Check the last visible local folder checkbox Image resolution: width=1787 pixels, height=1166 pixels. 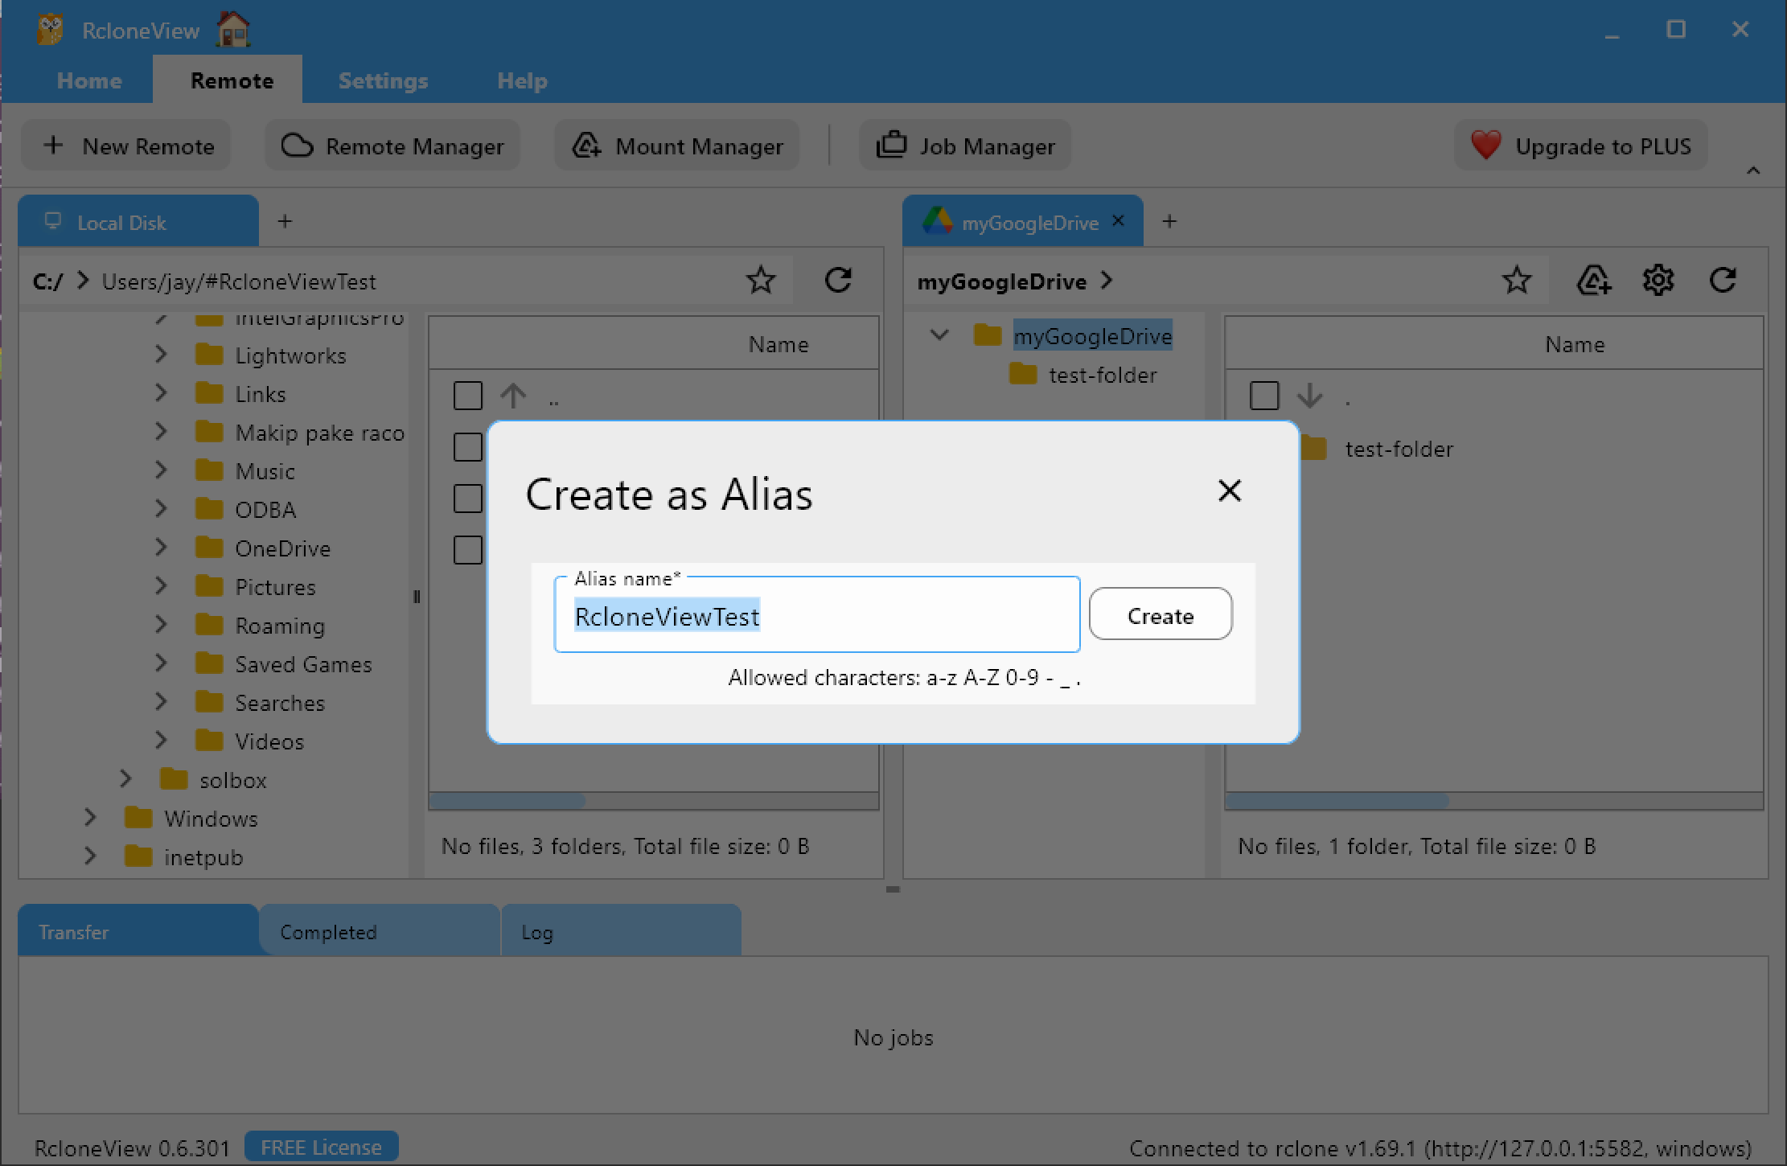468,550
